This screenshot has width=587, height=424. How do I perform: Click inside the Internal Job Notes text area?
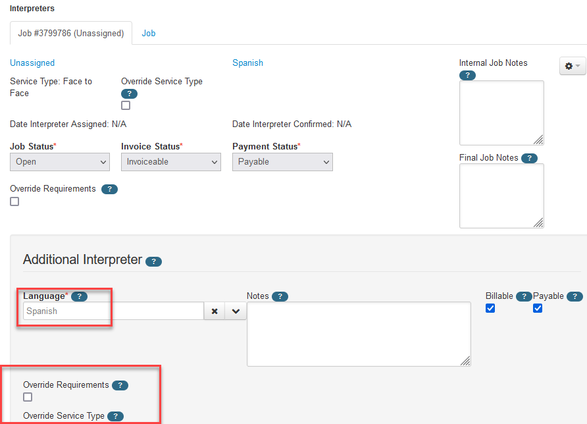501,112
